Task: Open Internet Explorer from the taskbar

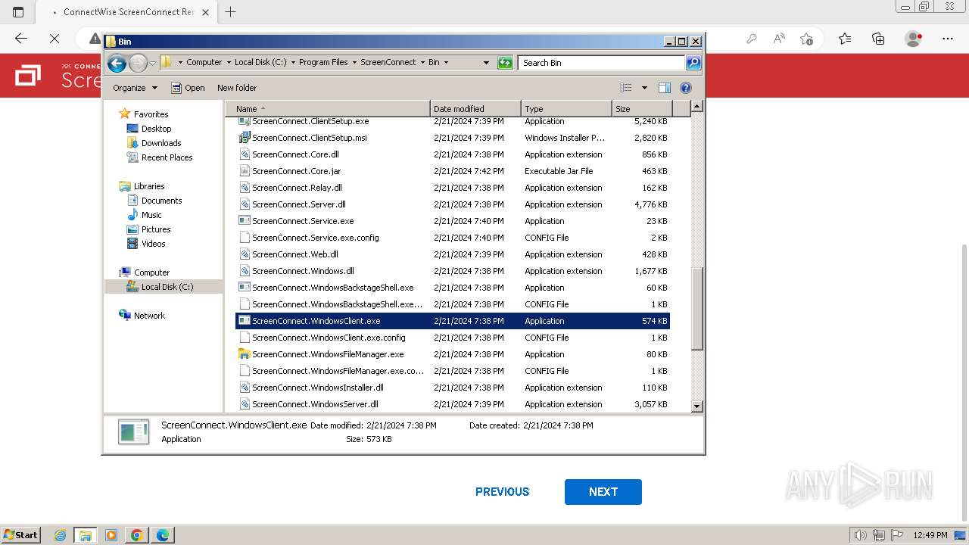Action: tap(61, 535)
